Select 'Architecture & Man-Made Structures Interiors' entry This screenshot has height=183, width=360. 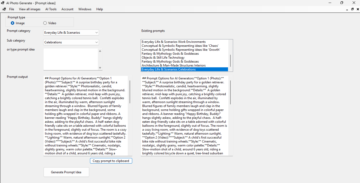click(173, 65)
